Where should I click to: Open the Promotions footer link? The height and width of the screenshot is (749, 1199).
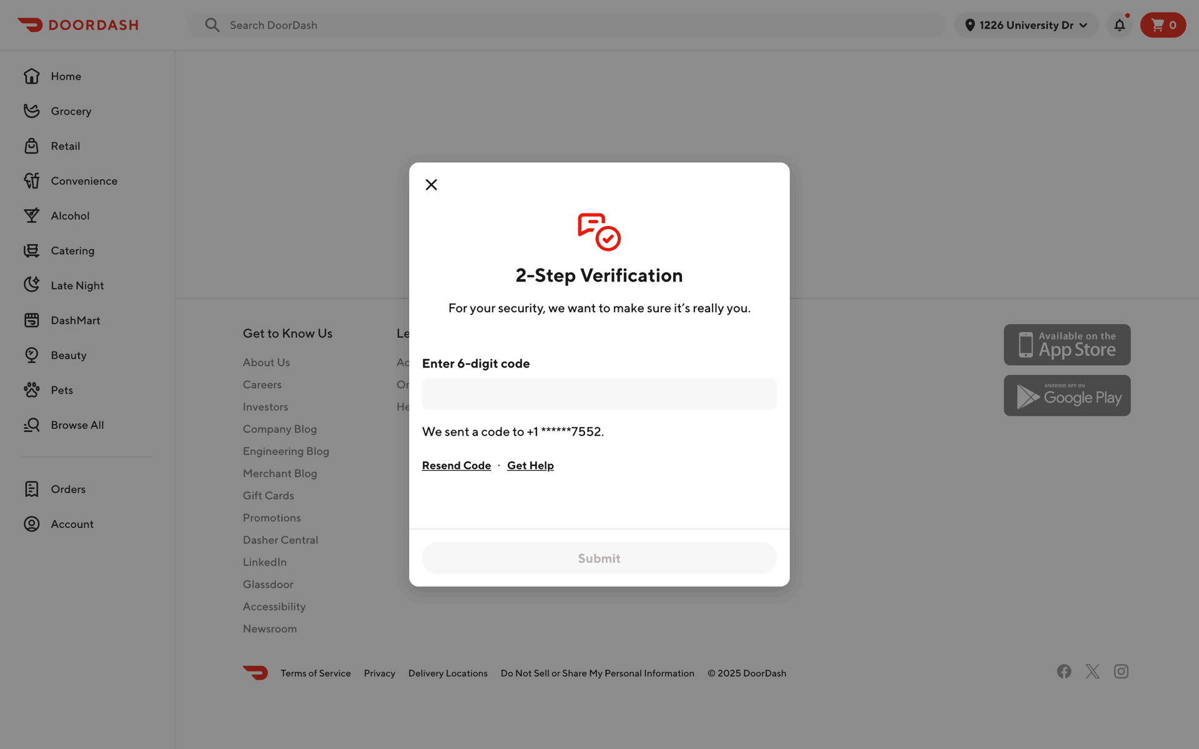(272, 517)
